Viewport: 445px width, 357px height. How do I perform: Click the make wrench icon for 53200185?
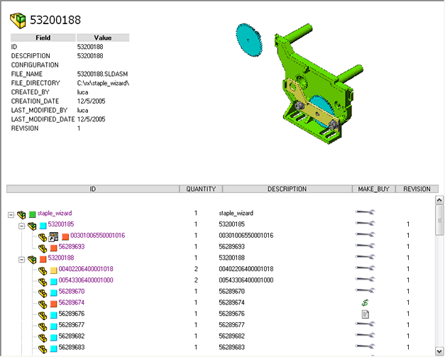pos(365,224)
